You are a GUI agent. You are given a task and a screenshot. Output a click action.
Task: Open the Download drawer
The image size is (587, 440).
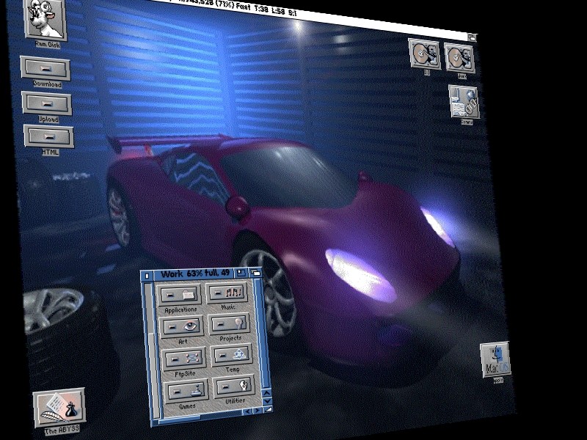click(x=45, y=68)
